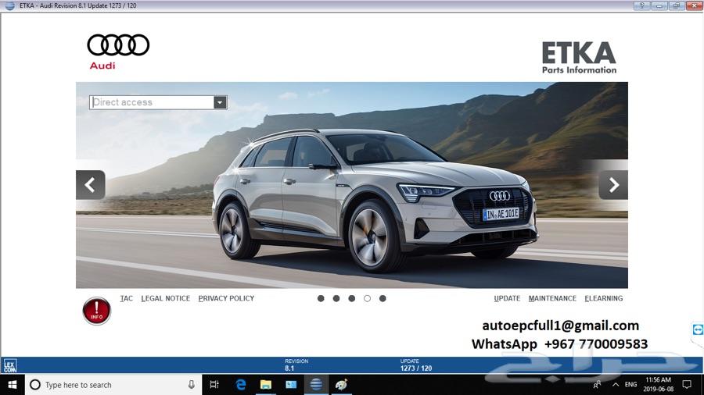Click the LexCom logo in status bar
The image size is (704, 395).
click(10, 365)
